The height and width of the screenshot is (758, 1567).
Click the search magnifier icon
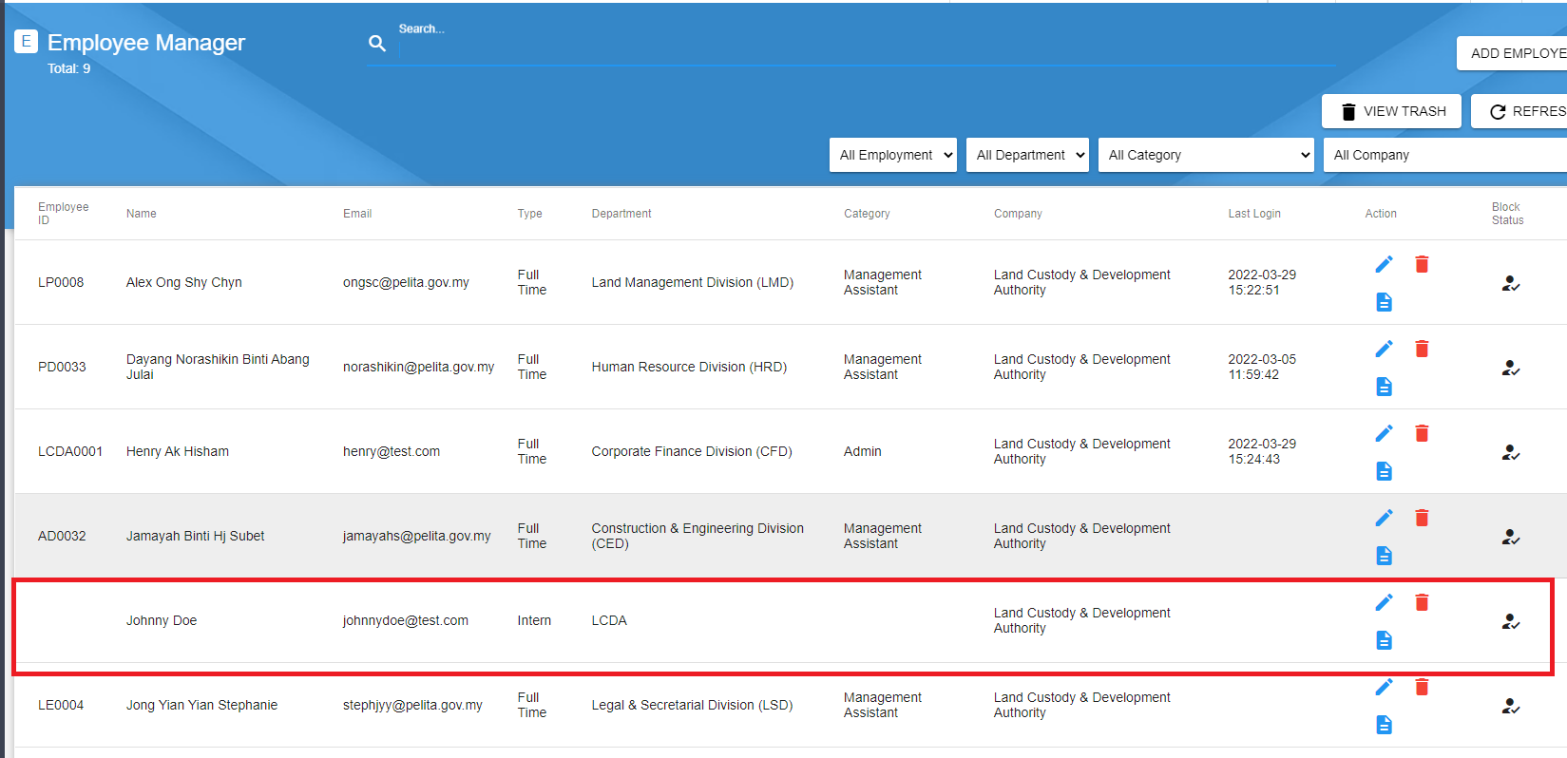point(377,44)
